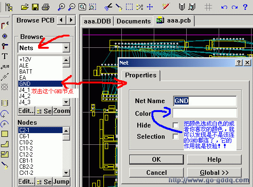Image resolution: width=253 pixels, height=187 pixels.
Task: Click the undo arrow icon
Action: tap(224, 7)
